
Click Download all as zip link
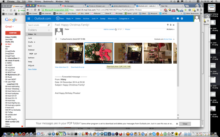coord(78,67)
